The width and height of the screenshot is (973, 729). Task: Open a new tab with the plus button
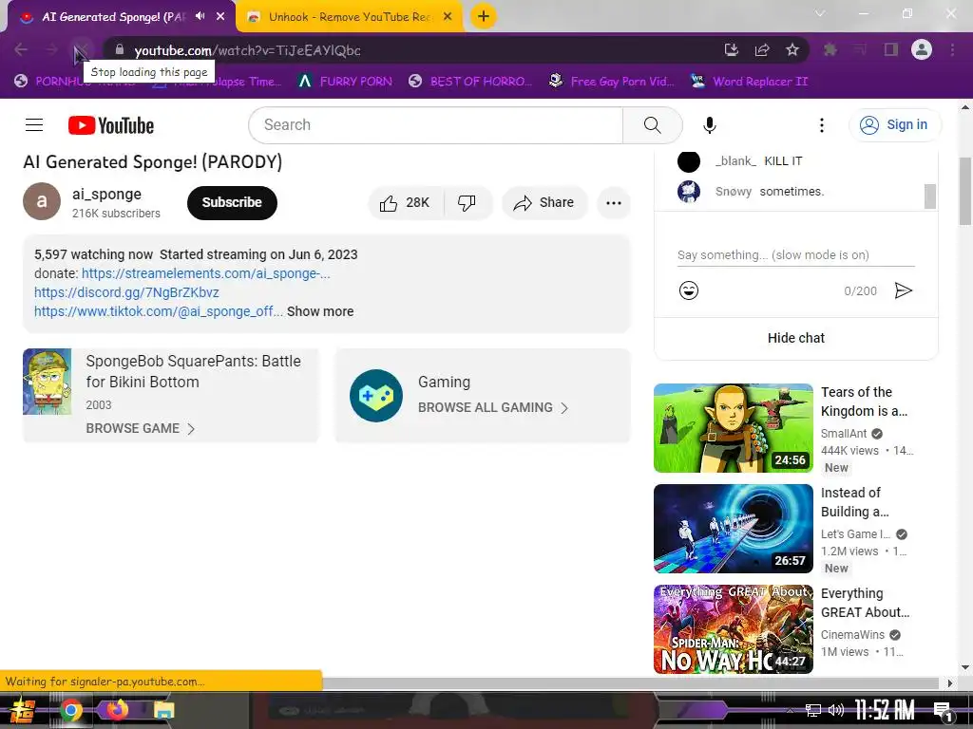tap(484, 16)
